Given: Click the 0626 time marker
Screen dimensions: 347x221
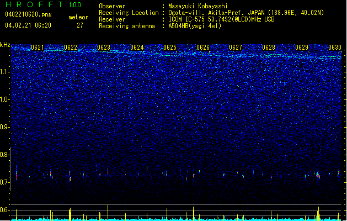Looking at the screenshot, I should pyautogui.click(x=203, y=48).
